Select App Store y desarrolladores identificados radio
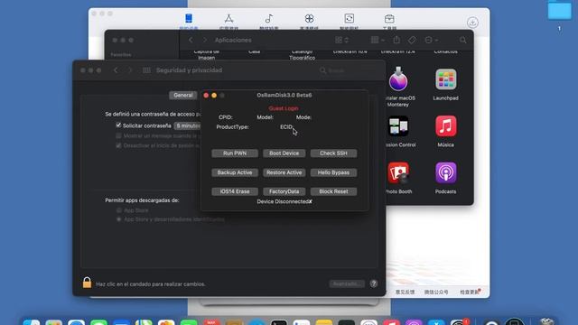 (118, 219)
